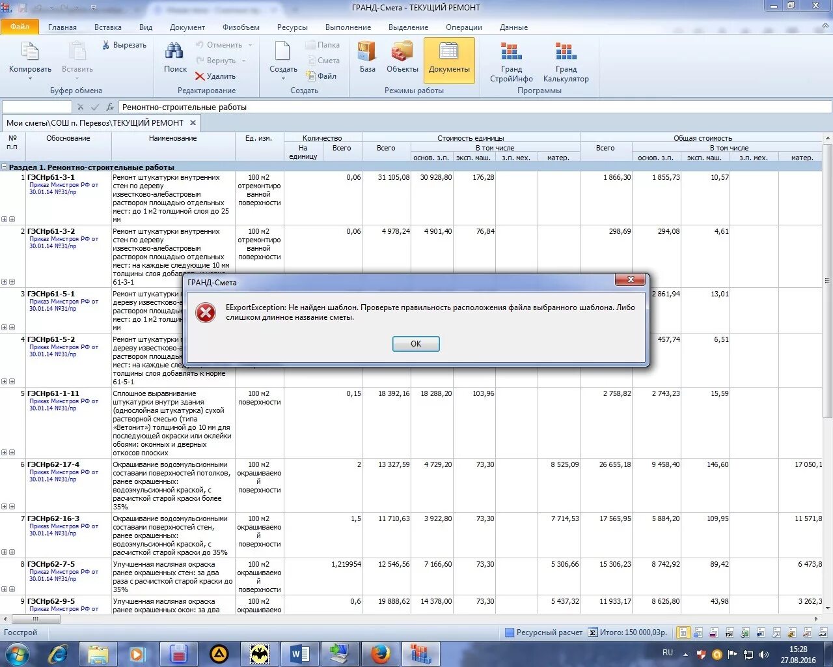Viewport: 833px width, 667px height.
Task: Open the Вернуть redo dropdown arrow
Action: click(x=244, y=61)
